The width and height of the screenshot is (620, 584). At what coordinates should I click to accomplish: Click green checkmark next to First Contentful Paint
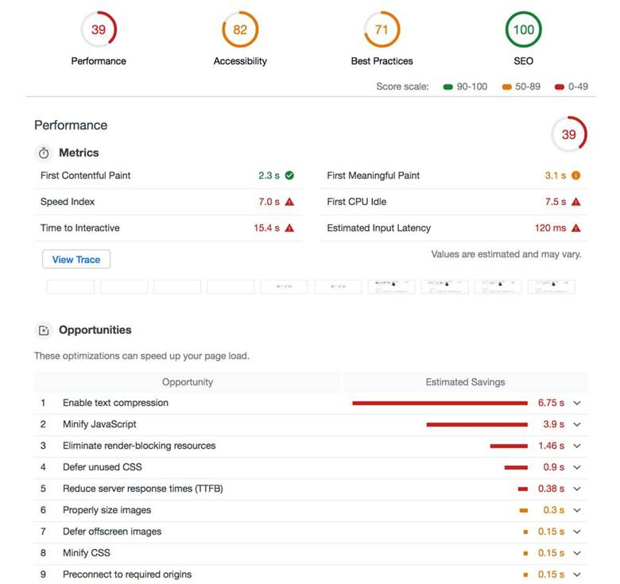tap(289, 176)
